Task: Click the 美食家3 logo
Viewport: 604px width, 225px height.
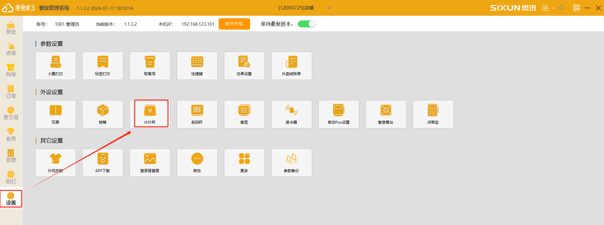Action: (x=18, y=8)
